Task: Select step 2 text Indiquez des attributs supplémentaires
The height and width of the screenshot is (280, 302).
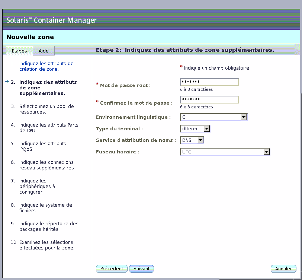Action: [48, 88]
